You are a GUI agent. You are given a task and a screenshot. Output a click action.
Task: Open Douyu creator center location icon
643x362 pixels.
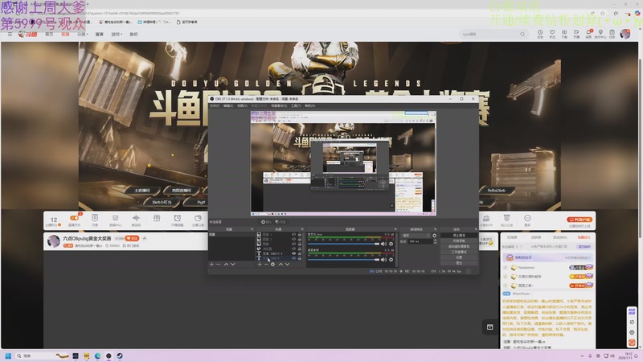pos(600,33)
